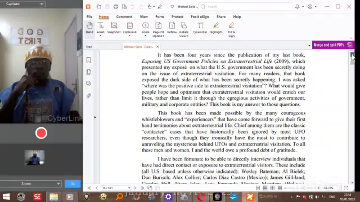
Task: Open the Share tab
Action: click(221, 17)
